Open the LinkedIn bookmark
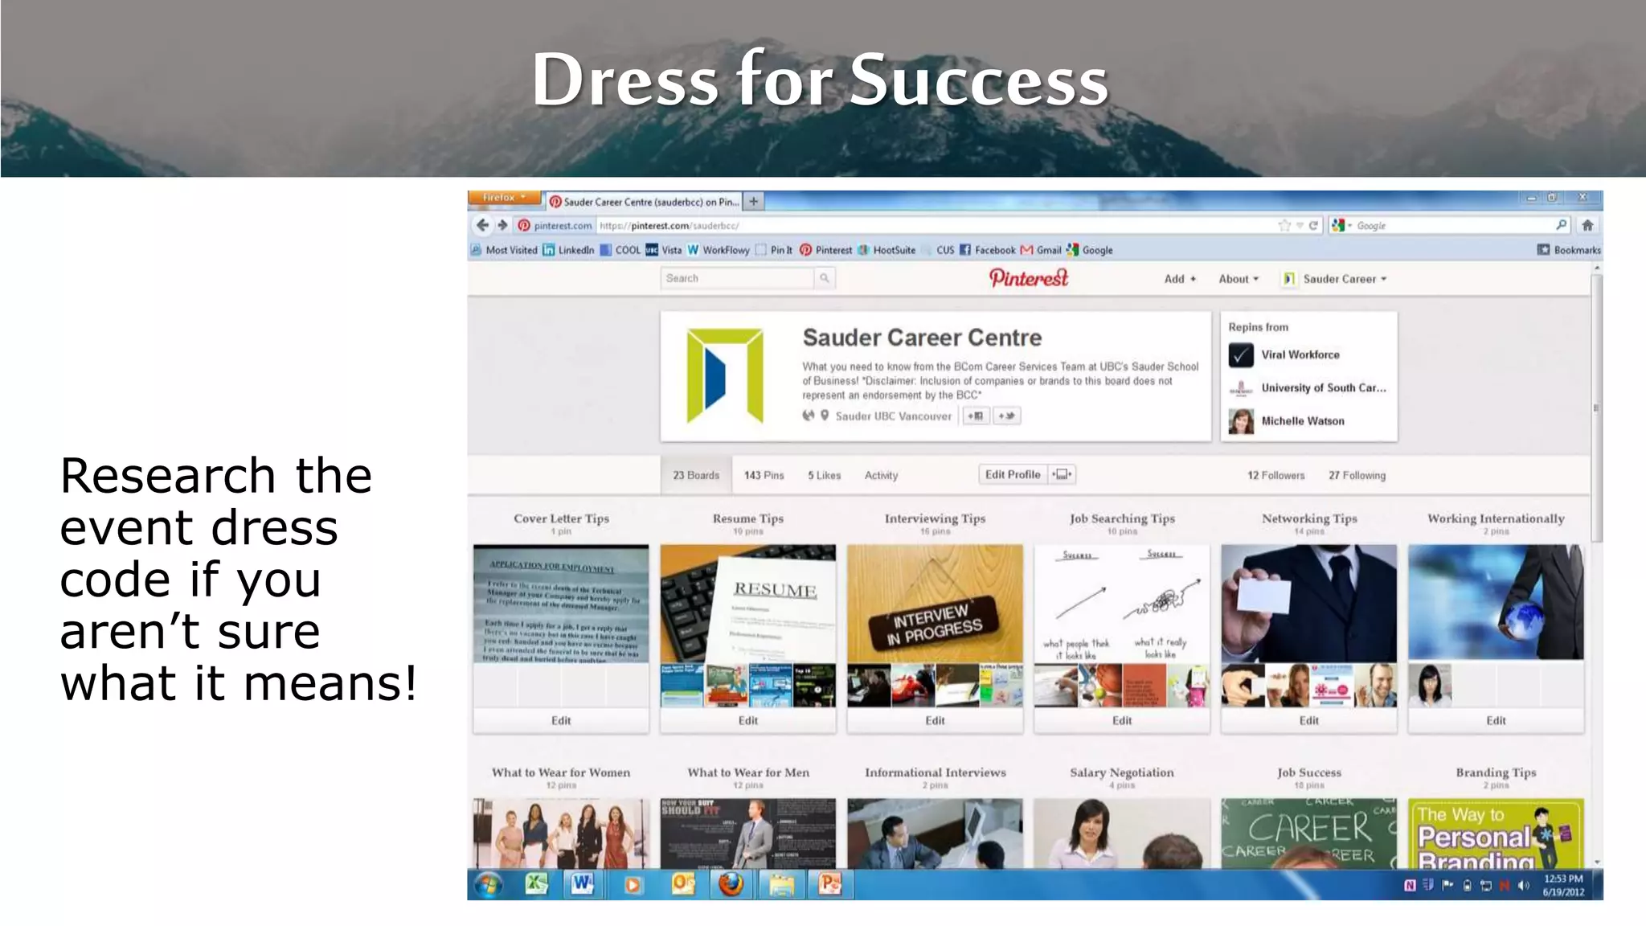The height and width of the screenshot is (926, 1646). (569, 250)
